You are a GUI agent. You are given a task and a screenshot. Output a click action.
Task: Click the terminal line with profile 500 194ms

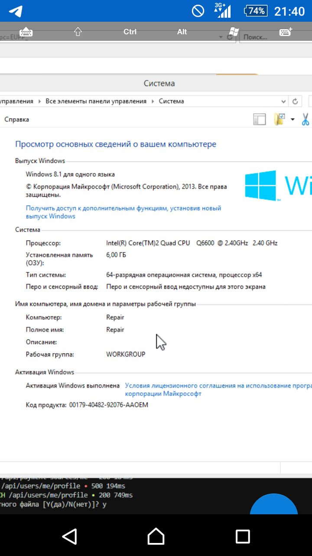coord(63,486)
